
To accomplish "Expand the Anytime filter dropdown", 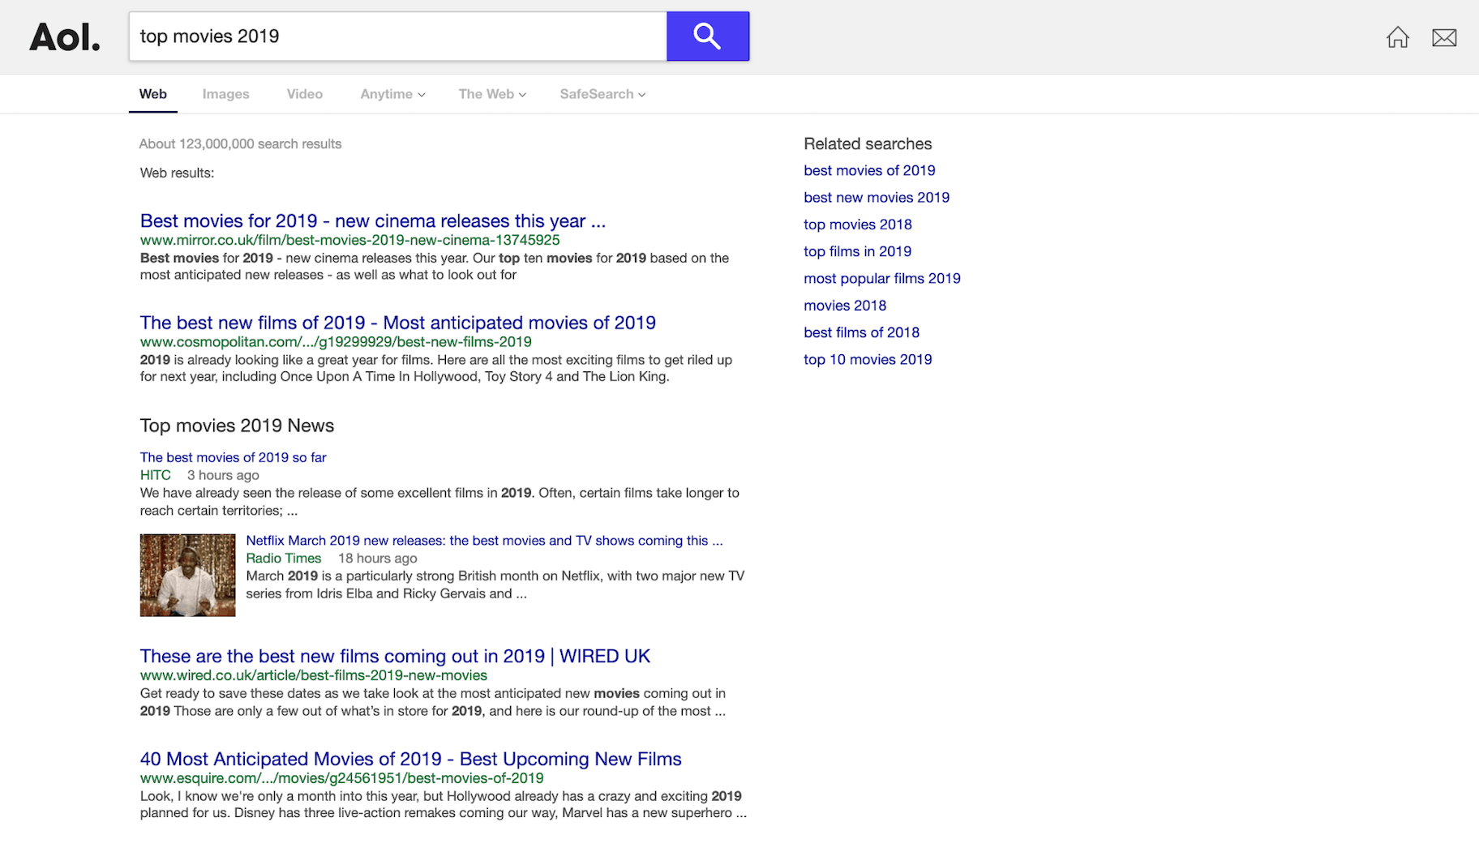I will click(392, 94).
